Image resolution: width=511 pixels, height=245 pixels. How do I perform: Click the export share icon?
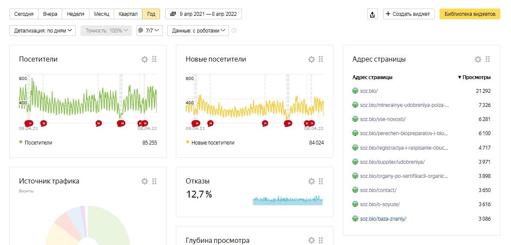(372, 14)
